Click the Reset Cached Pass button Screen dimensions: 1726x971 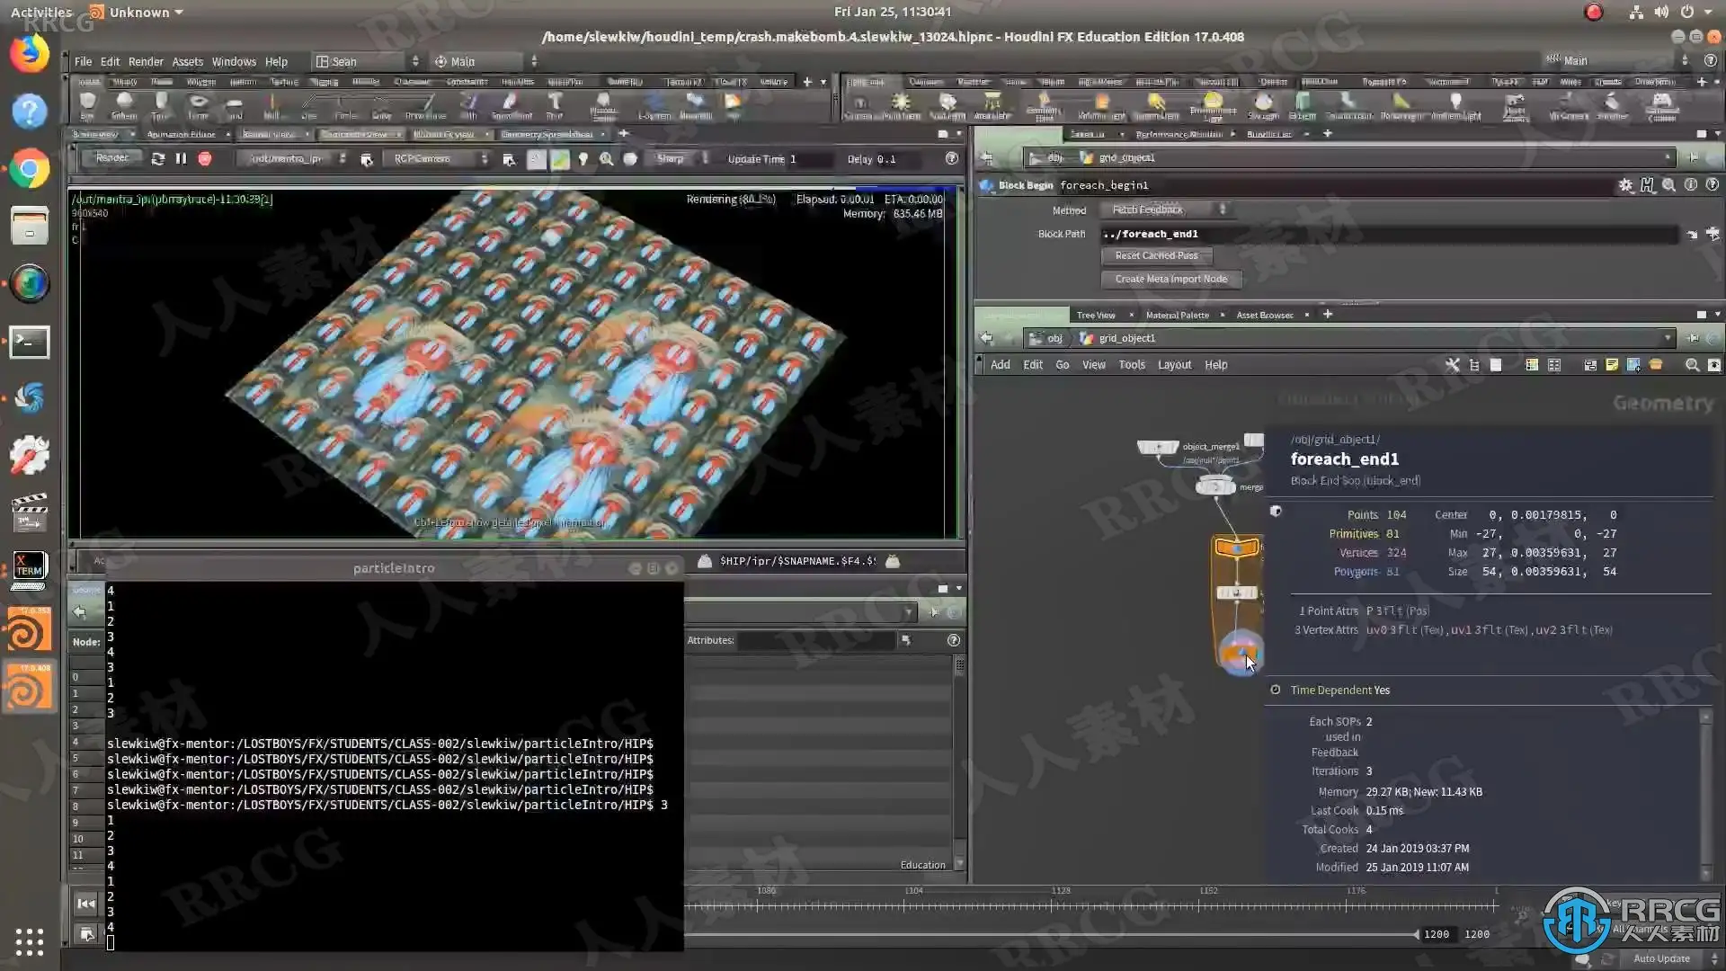1156,256
